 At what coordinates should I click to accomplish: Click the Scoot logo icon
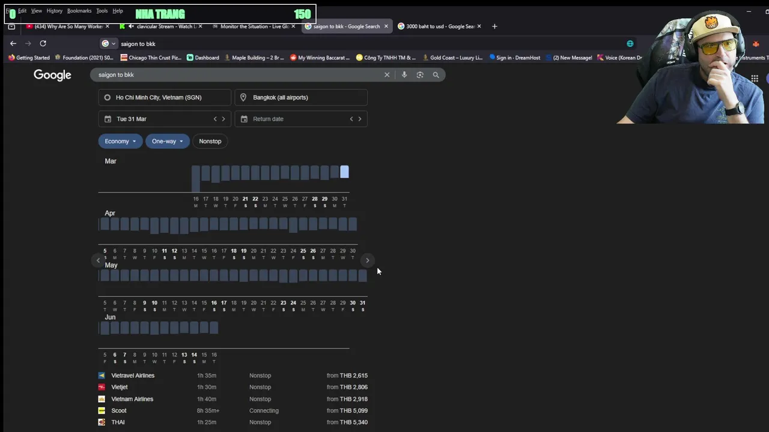(102, 410)
